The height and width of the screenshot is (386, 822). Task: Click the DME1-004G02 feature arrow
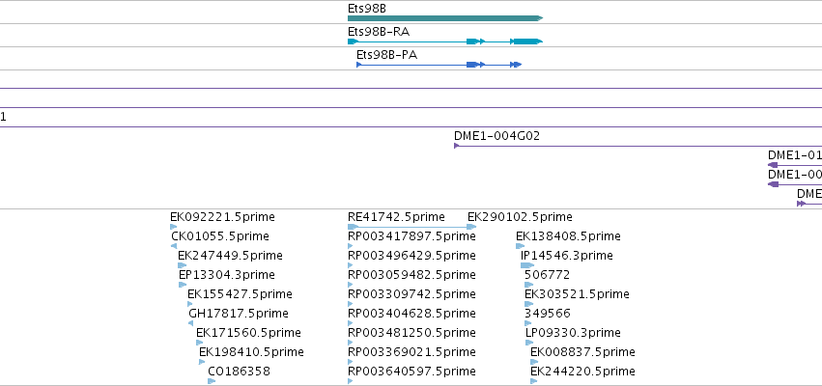(x=638, y=146)
